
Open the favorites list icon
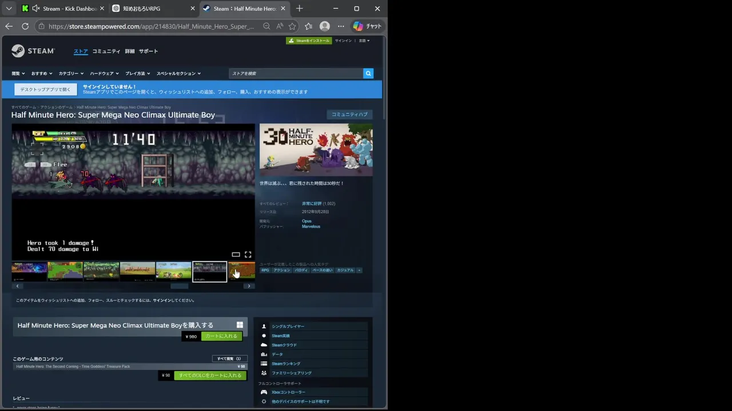[309, 26]
